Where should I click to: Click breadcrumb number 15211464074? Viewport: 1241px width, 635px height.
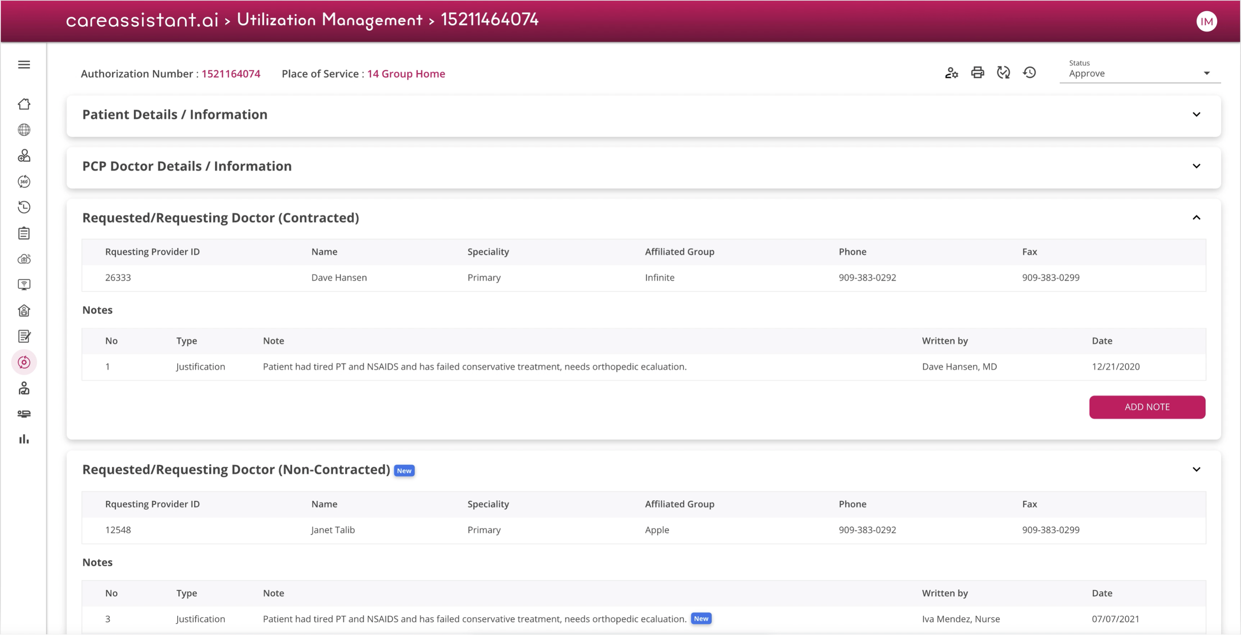coord(489,19)
